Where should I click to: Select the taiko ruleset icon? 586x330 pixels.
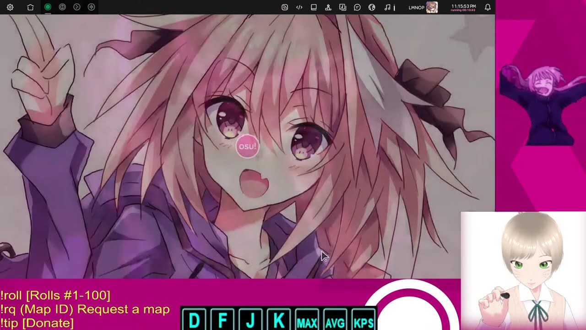tap(62, 7)
